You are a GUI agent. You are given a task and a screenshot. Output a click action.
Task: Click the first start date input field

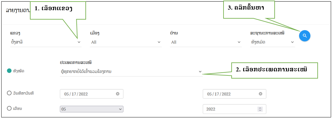click(92, 94)
